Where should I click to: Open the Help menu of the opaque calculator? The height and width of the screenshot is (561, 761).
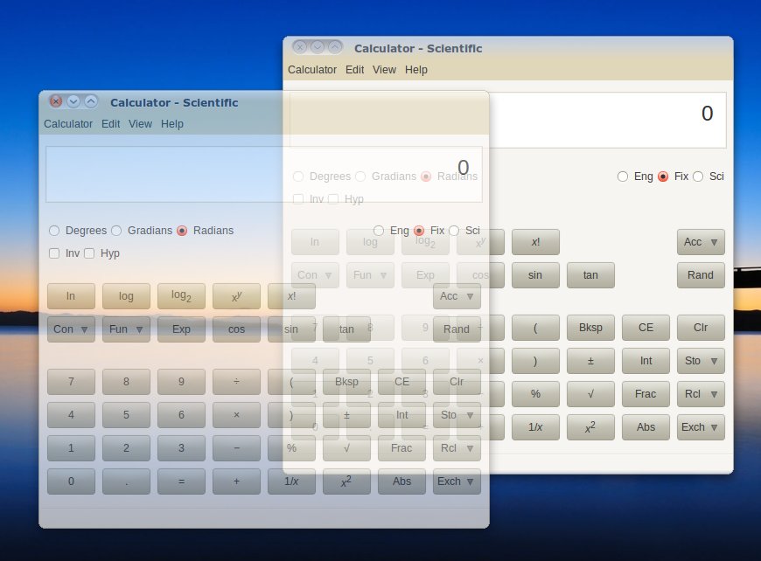click(416, 70)
